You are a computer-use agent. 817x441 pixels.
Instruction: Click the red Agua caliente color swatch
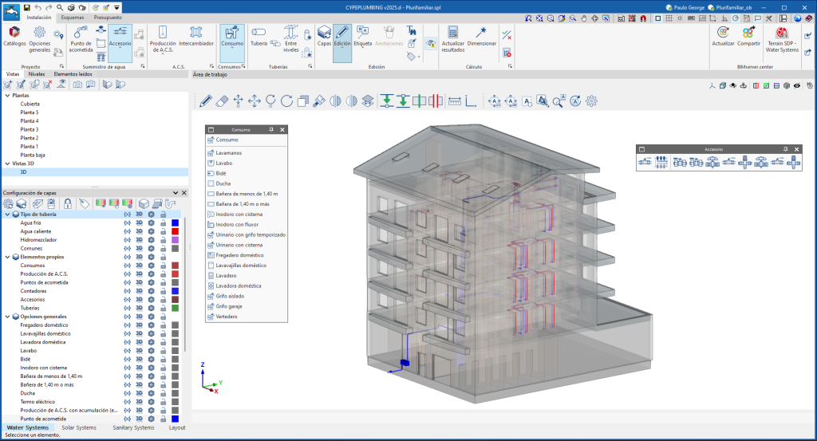(175, 232)
